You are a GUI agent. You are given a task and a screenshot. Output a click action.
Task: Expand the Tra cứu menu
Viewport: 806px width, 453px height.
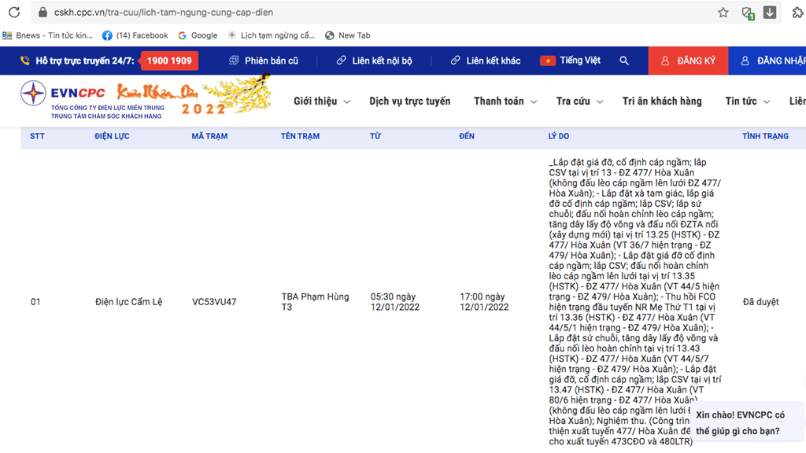pyautogui.click(x=579, y=101)
